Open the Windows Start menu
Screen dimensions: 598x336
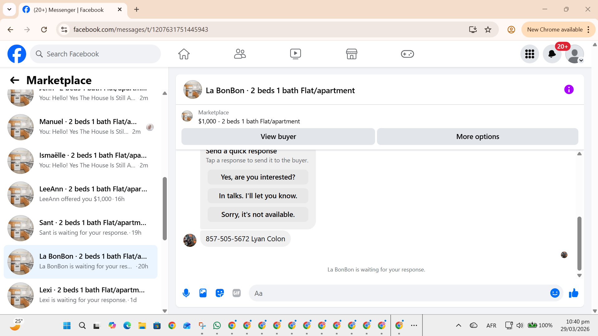(67, 326)
